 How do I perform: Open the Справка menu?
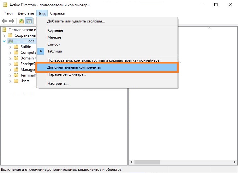(x=57, y=13)
